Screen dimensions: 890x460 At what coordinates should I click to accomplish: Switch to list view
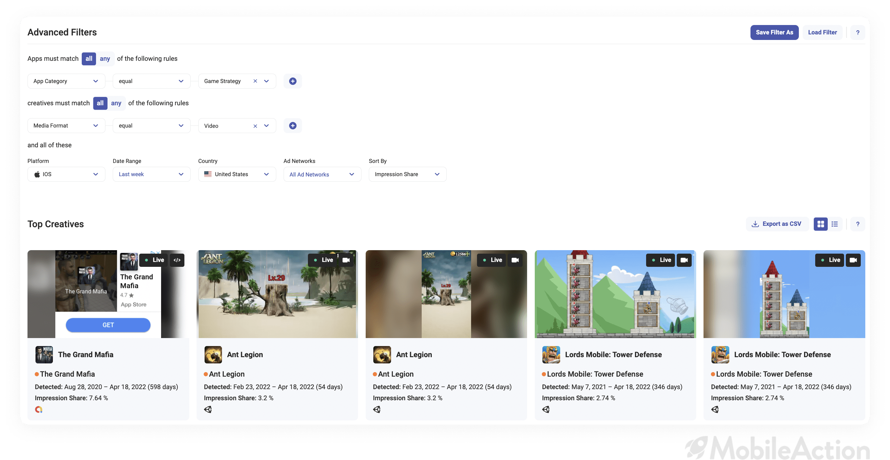click(834, 224)
